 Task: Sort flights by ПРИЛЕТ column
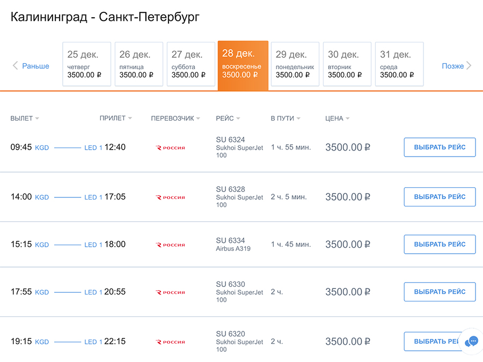tap(115, 119)
